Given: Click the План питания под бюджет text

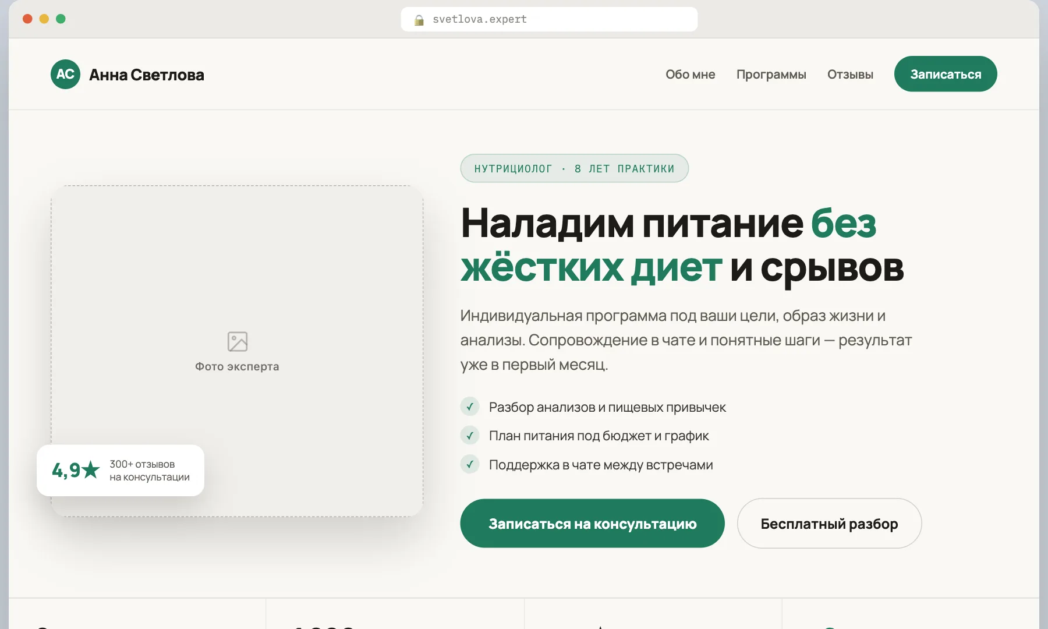Looking at the screenshot, I should point(599,436).
